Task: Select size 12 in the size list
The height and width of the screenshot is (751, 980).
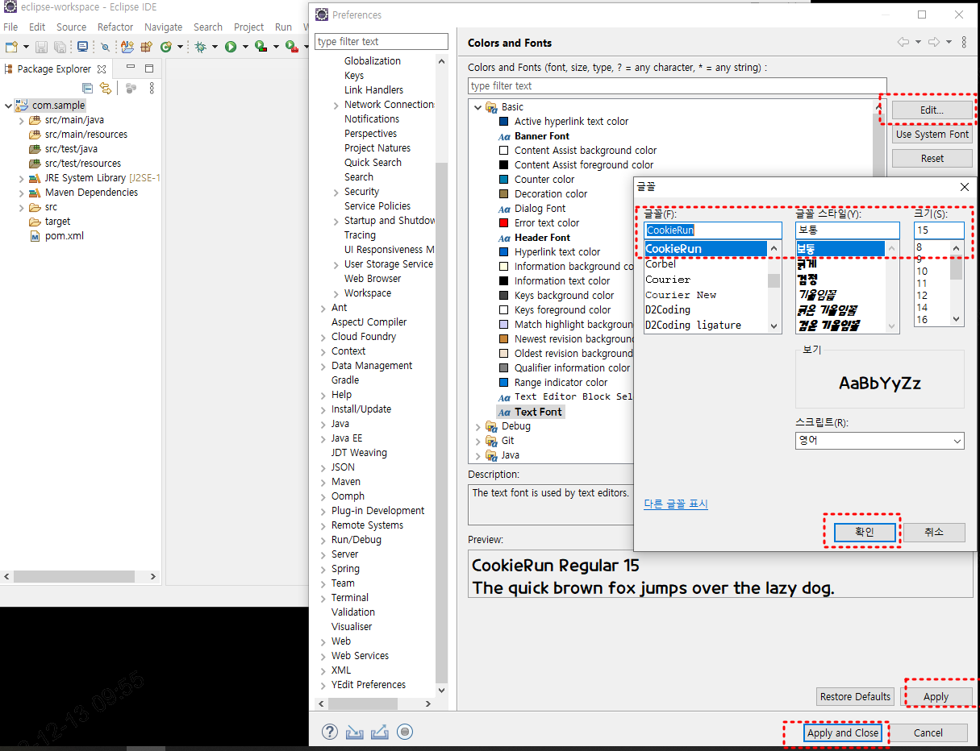Action: point(922,296)
